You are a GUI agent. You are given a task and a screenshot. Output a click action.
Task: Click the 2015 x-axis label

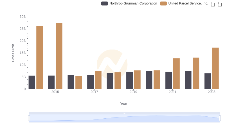tap(55, 92)
